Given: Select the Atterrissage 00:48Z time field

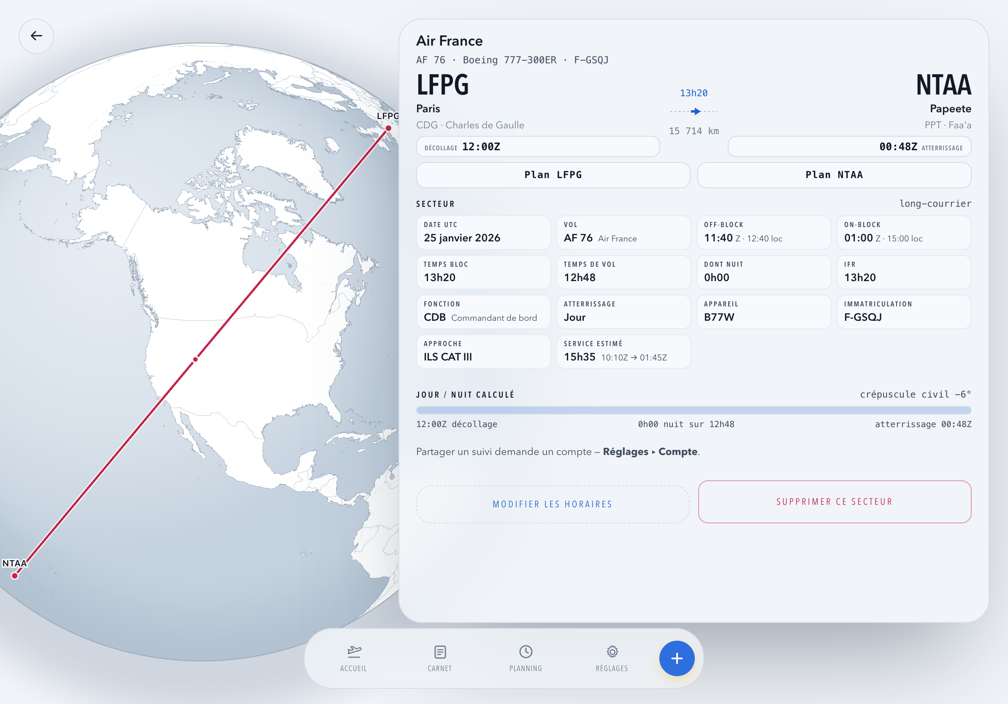Looking at the screenshot, I should [849, 146].
